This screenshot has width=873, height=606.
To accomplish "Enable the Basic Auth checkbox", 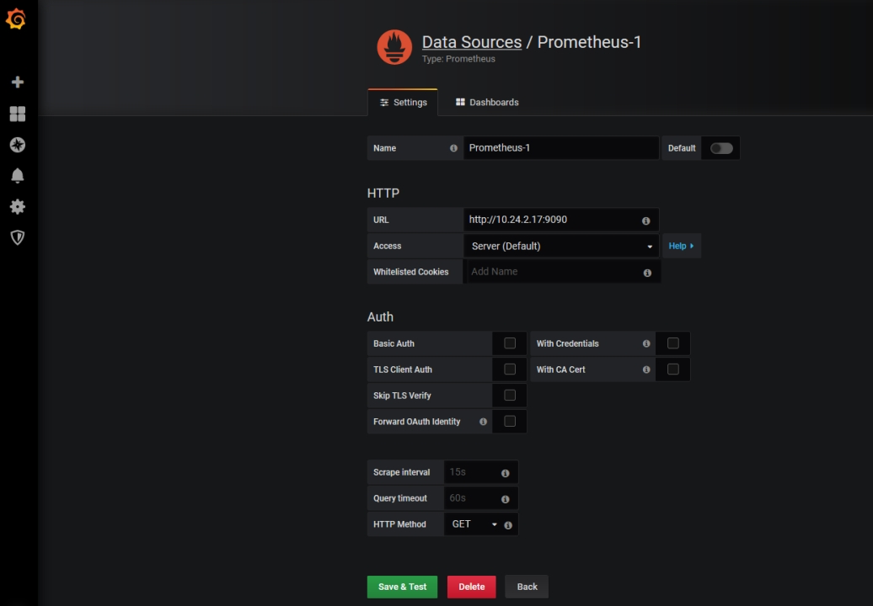I will click(x=510, y=343).
